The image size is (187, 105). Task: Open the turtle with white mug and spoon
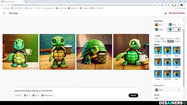coord(131,52)
